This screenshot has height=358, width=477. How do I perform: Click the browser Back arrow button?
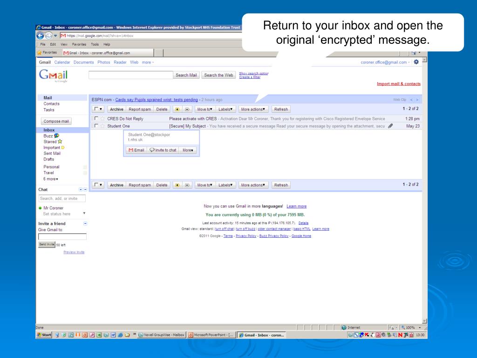(40, 35)
